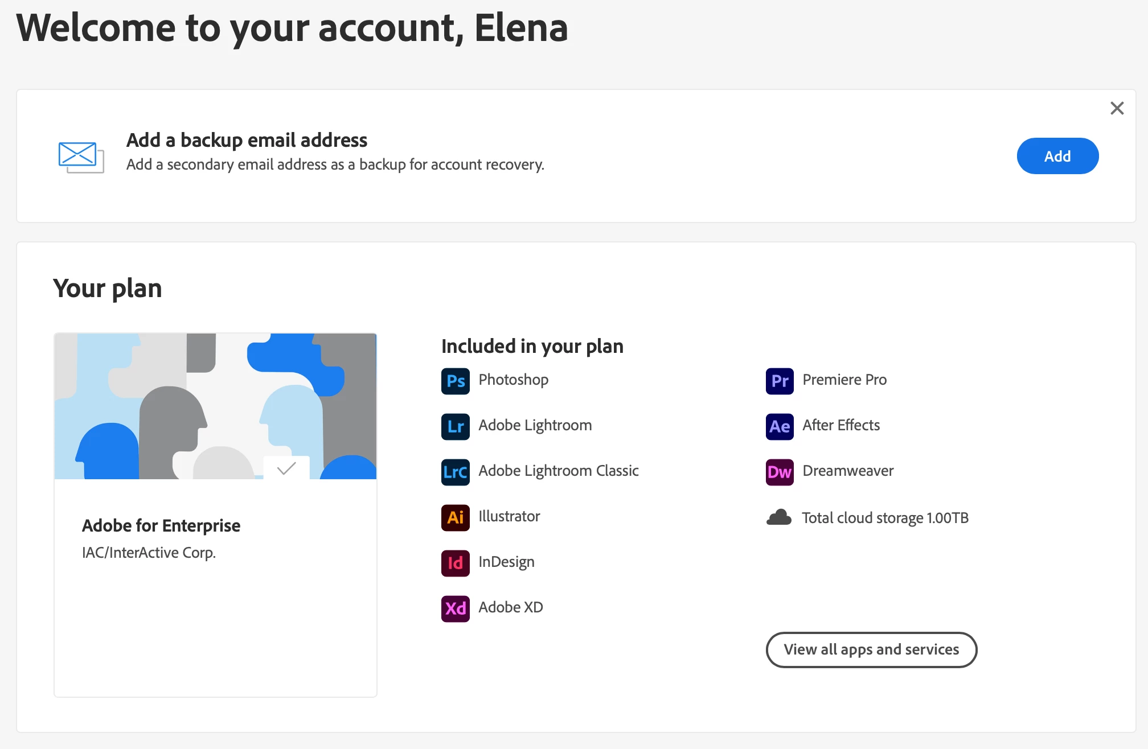Click the InDesign Id icon
1148x749 pixels.
coord(456,563)
